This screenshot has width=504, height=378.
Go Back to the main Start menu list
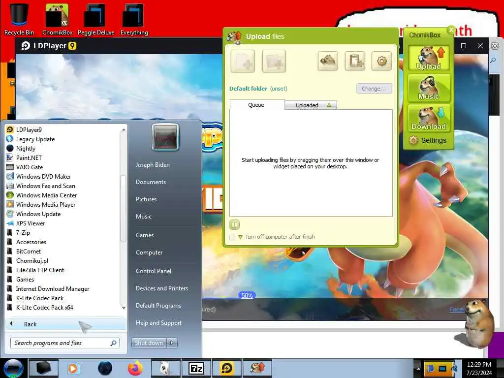point(65,324)
